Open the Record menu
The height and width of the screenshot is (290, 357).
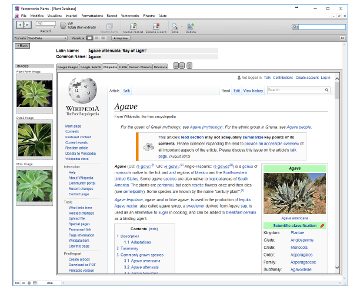coord(112,16)
